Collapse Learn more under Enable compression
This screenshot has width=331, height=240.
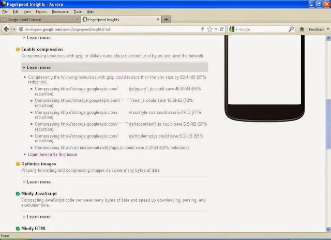(115, 67)
